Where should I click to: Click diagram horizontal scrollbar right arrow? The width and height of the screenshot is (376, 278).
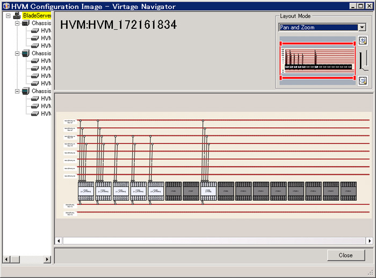(370, 240)
